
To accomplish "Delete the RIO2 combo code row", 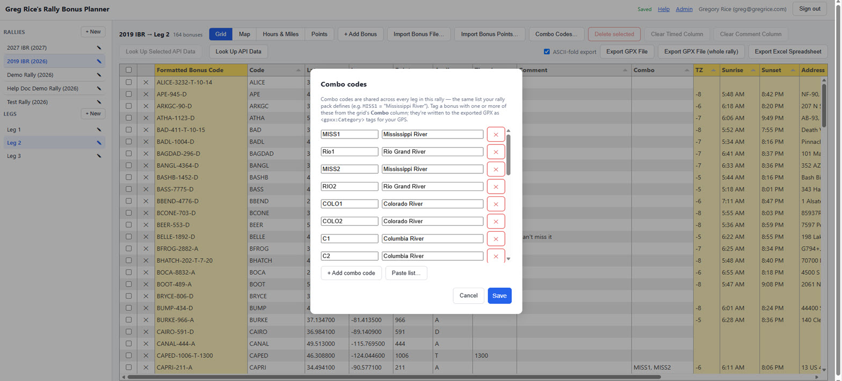I will pos(496,187).
